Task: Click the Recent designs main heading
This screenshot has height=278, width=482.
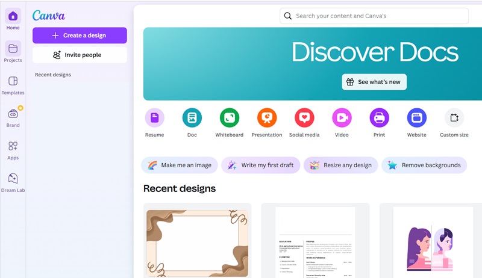Action: (x=180, y=188)
